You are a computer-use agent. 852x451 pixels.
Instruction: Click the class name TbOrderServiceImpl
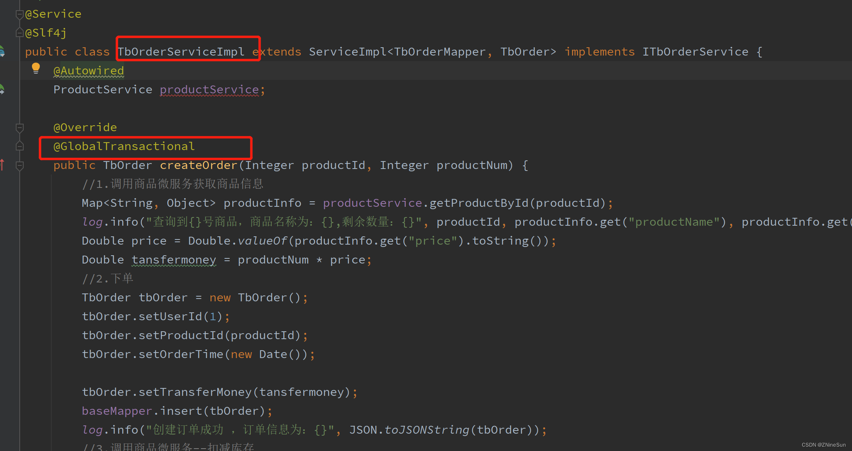181,52
